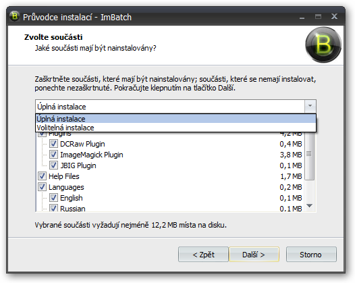Uncheck the English language checkbox

(x=53, y=198)
